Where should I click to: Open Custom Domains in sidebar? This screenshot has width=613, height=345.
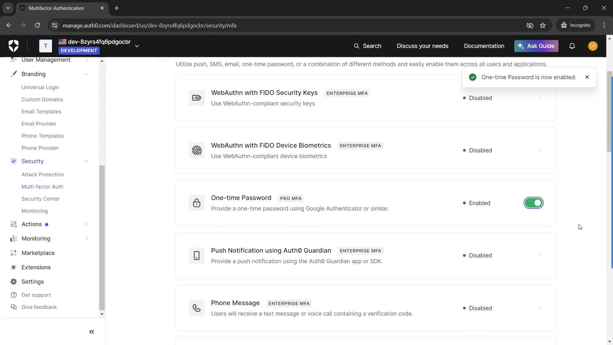coord(42,99)
